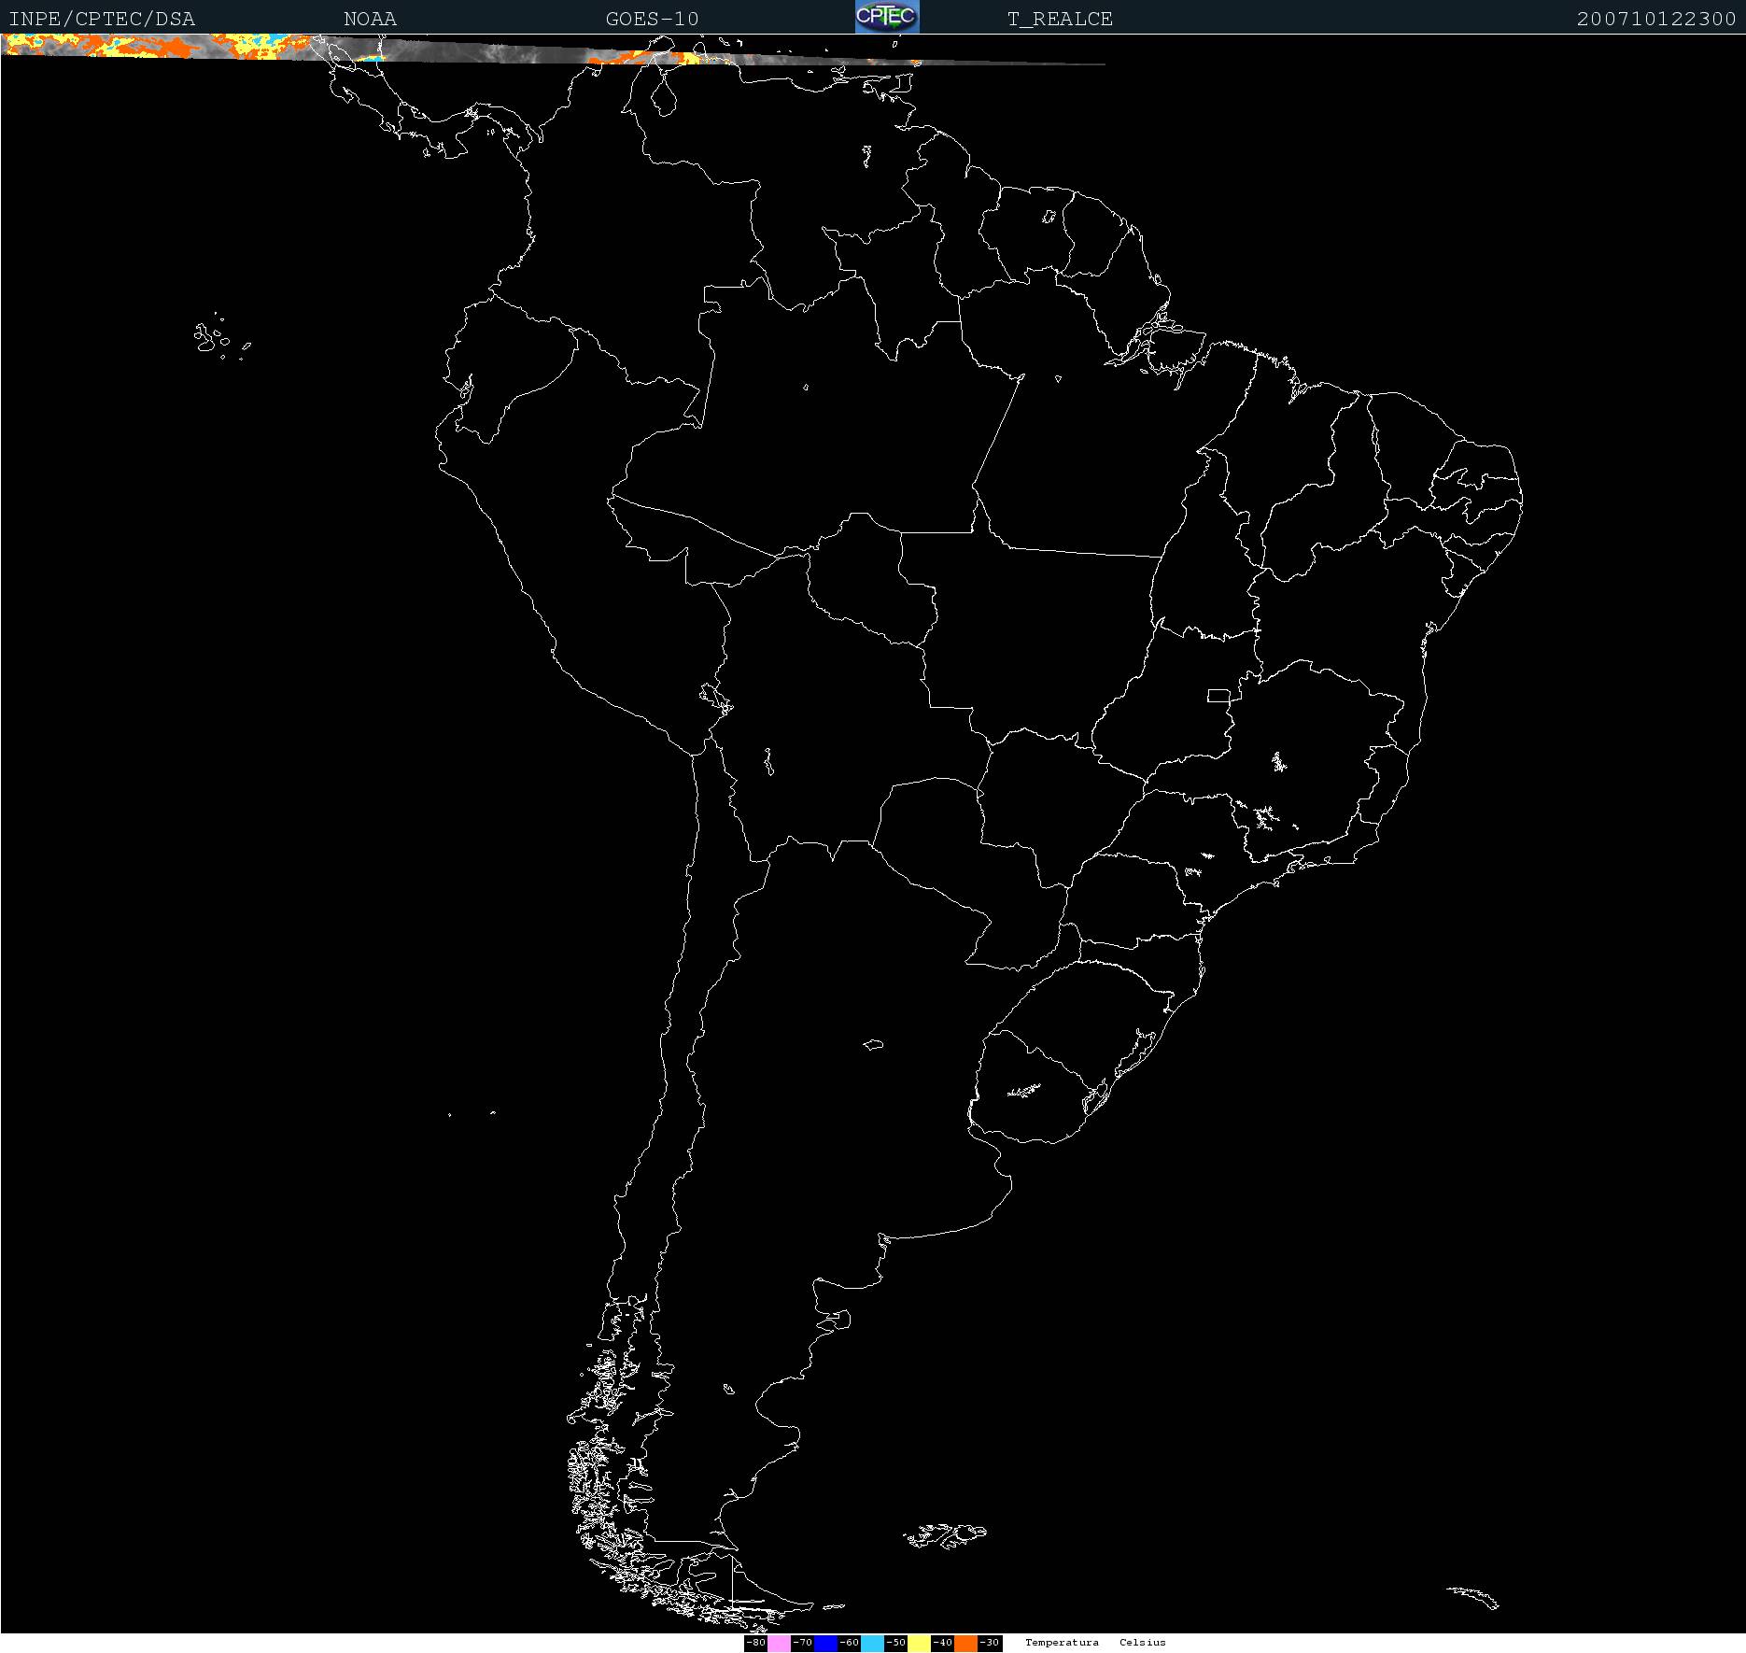1746x1653 pixels.
Task: Click the orange legend color swatch
Action: 965,1643
